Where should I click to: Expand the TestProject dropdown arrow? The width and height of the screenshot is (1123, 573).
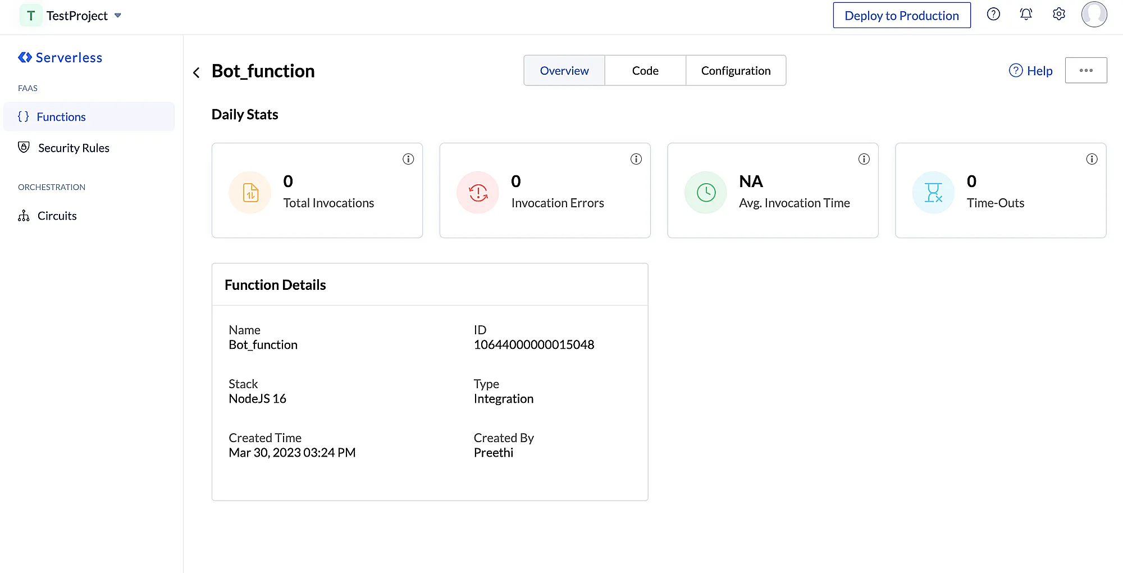click(118, 16)
